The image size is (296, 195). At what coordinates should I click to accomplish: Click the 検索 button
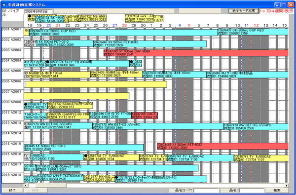point(277,190)
